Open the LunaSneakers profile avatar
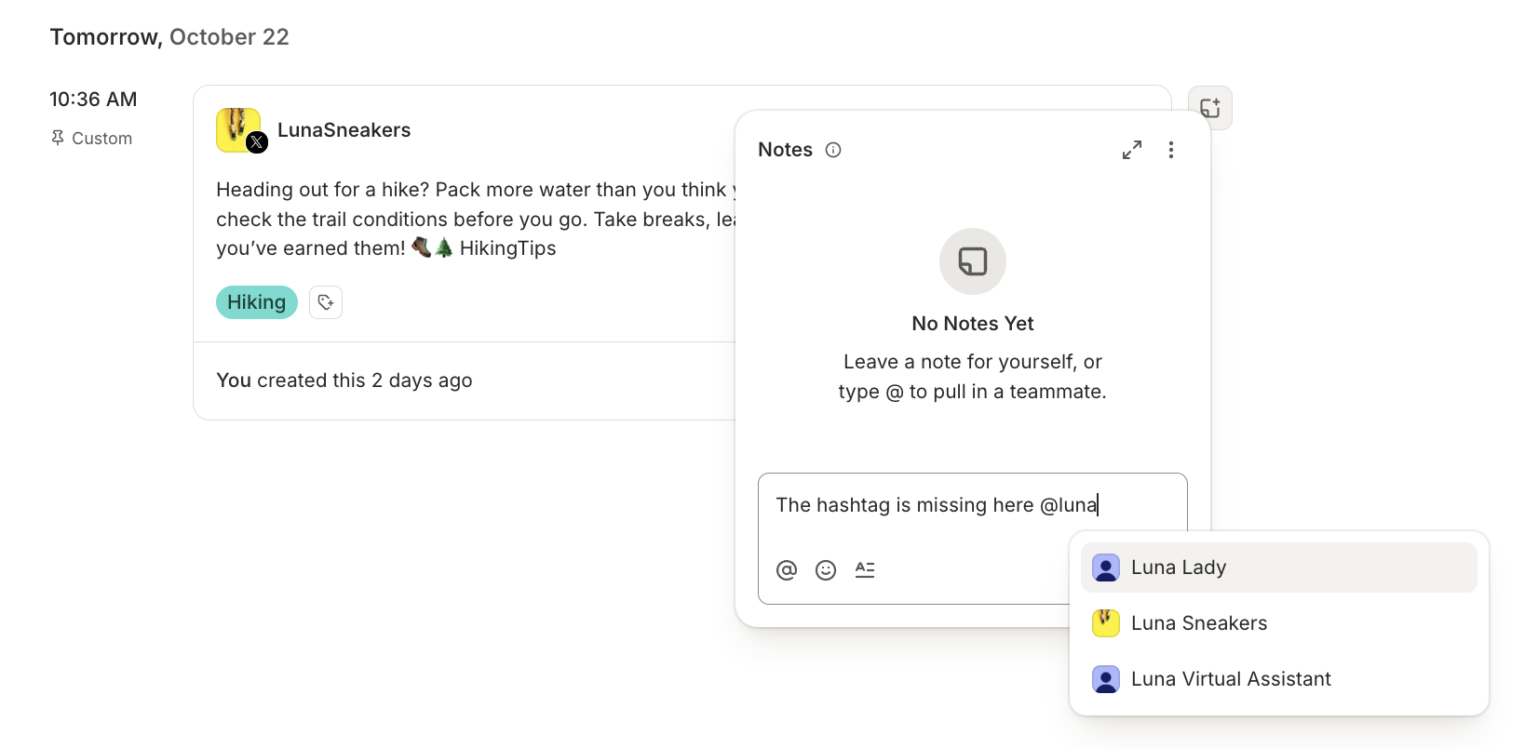This screenshot has width=1538, height=748. coord(239,130)
